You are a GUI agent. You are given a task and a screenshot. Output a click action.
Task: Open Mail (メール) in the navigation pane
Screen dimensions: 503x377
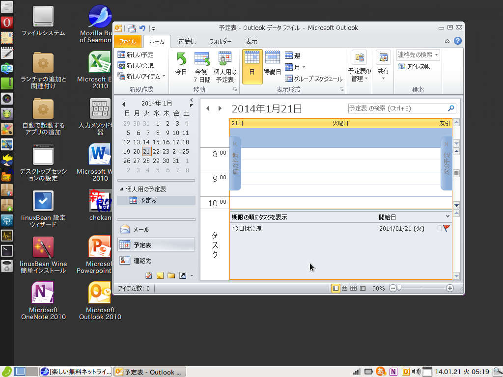click(x=156, y=229)
